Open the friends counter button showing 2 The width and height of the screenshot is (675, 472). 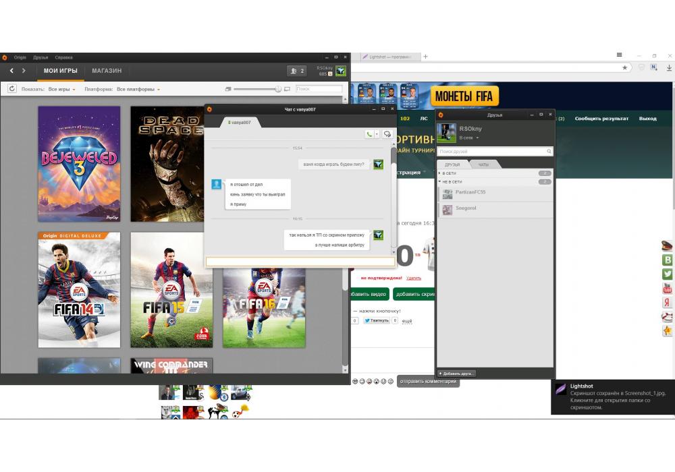(296, 71)
